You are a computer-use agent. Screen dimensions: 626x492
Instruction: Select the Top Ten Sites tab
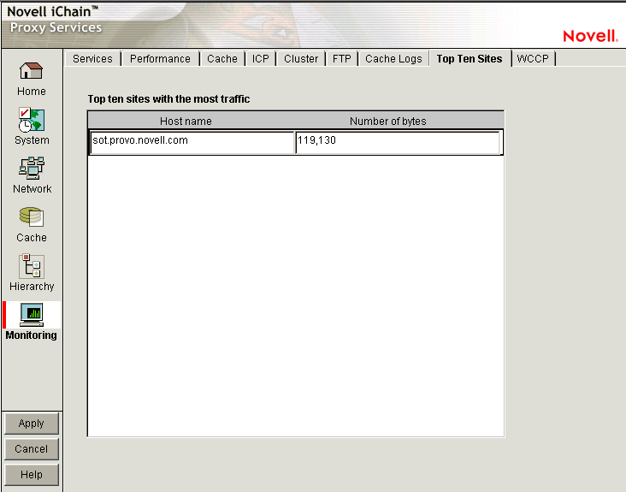pos(469,59)
